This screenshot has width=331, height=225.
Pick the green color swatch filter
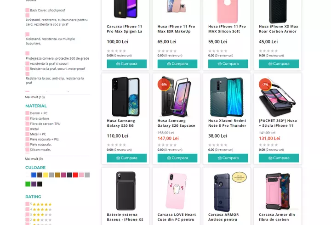[x=28, y=184]
